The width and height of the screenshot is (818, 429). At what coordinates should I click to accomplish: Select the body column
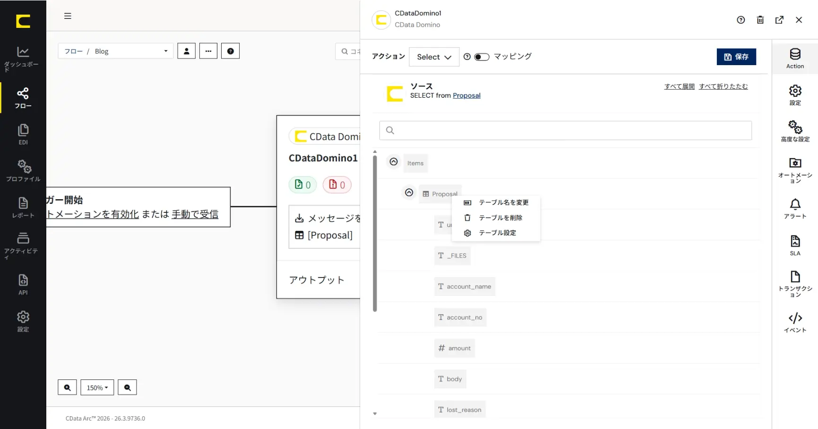(450, 379)
